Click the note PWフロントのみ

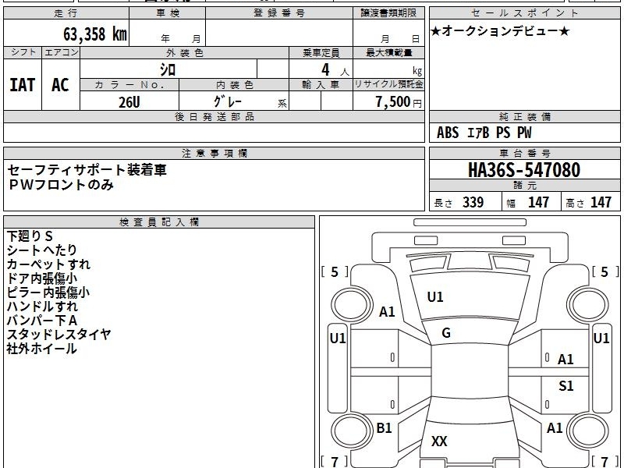click(x=61, y=185)
